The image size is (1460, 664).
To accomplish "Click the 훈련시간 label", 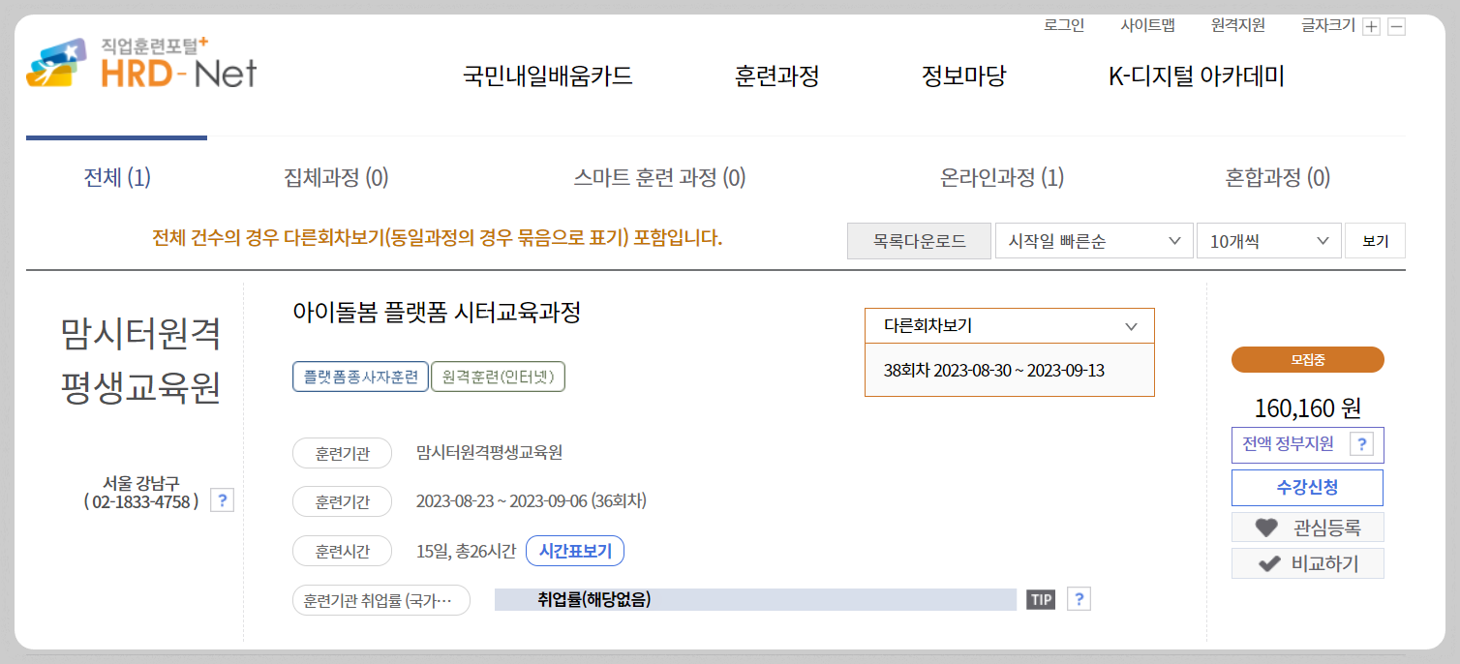I will point(342,552).
